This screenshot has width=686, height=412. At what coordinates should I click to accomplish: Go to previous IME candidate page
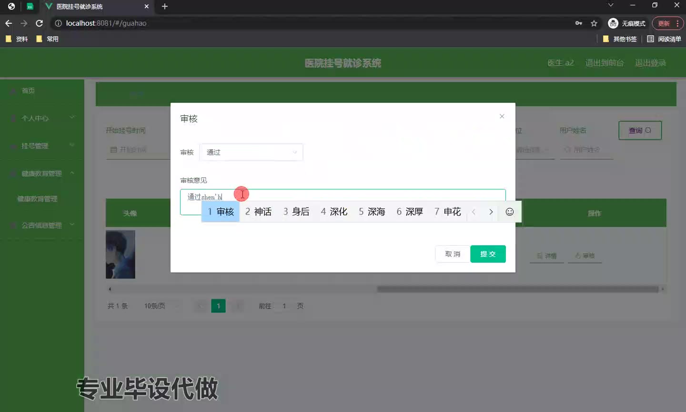pos(474,212)
